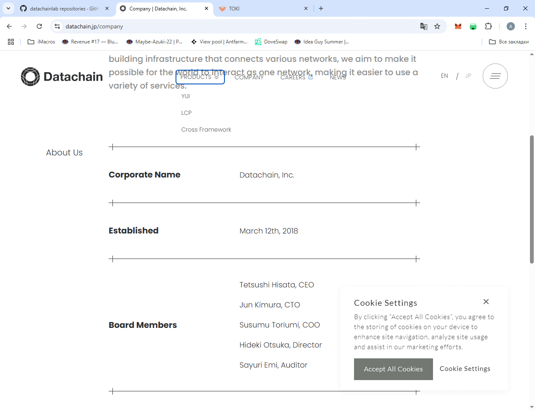The image size is (535, 411).
Task: Click the 'Established' label
Action: tap(133, 231)
